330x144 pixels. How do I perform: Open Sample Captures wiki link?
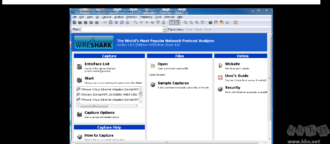173,83
